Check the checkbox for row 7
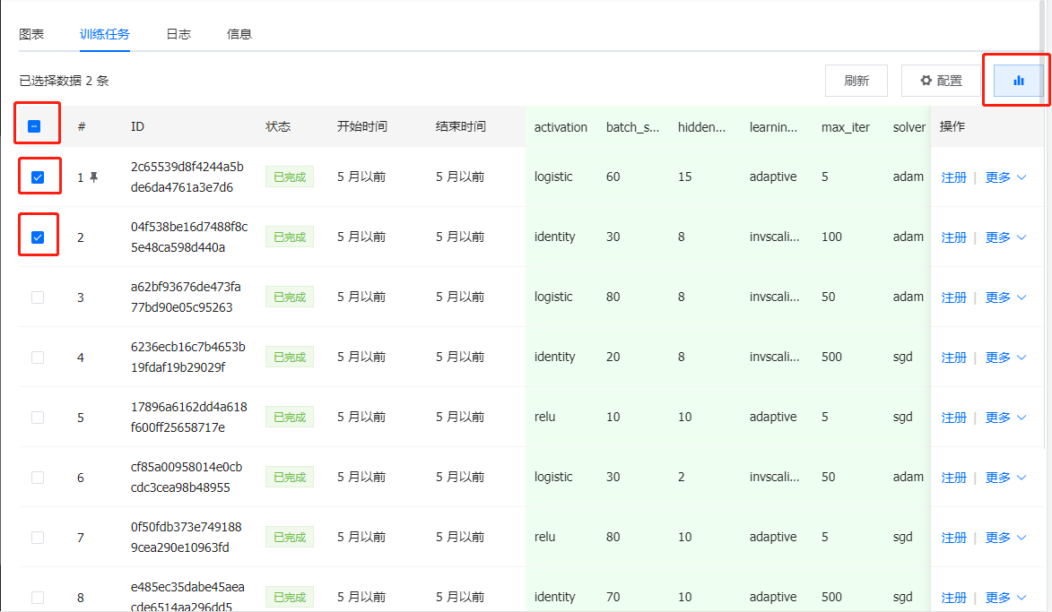The height and width of the screenshot is (612, 1052). click(38, 537)
